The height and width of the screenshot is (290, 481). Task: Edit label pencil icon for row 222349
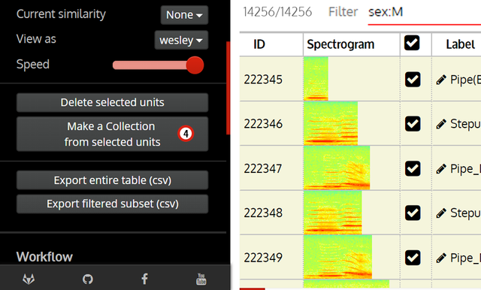441,258
